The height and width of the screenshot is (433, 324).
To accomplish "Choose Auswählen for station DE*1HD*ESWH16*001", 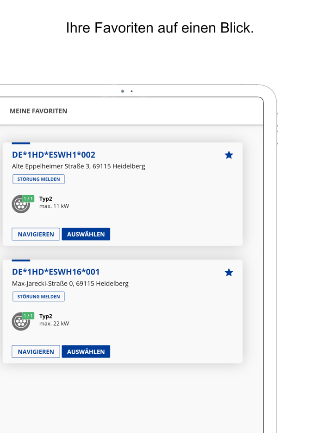I will (86, 351).
